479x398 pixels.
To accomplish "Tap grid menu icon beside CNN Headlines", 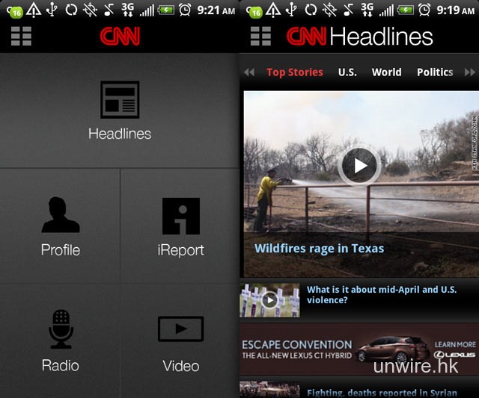I will (260, 37).
